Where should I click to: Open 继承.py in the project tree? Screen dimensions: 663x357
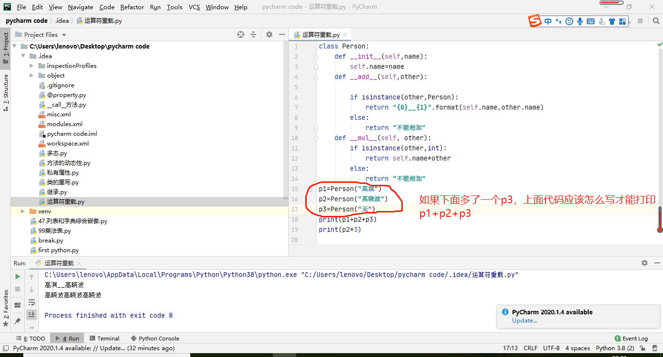click(x=57, y=192)
